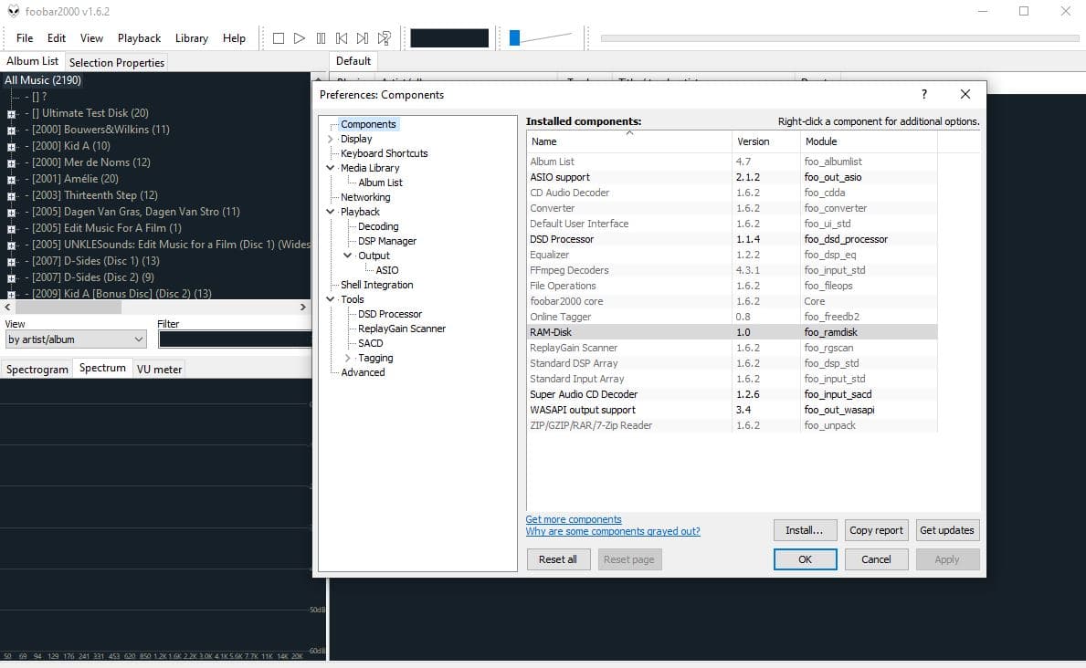Expand the [2000] Kid A album node
This screenshot has width=1086, height=668.
click(x=11, y=146)
